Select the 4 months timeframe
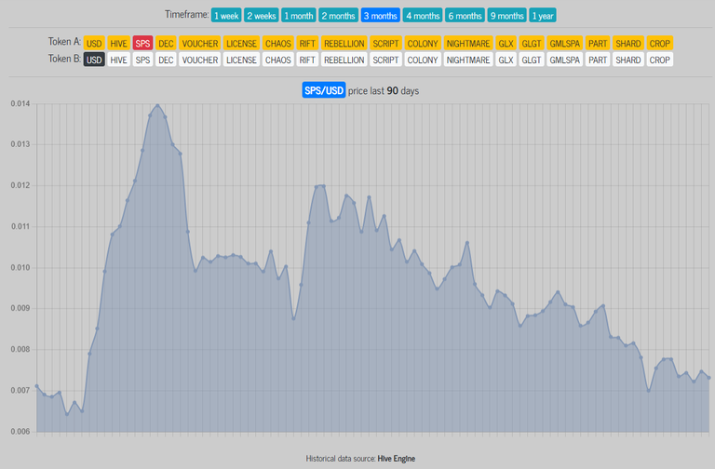Screen dimensions: 715x469 423,16
